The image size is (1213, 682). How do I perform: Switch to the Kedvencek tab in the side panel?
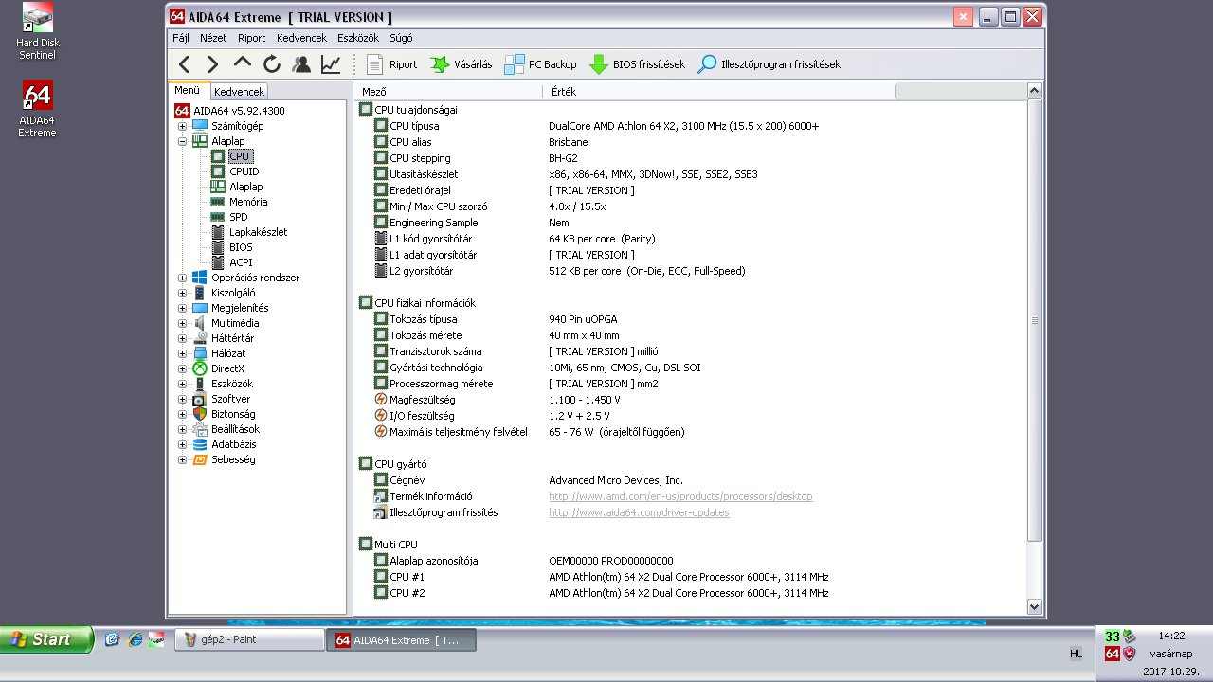[x=239, y=92]
